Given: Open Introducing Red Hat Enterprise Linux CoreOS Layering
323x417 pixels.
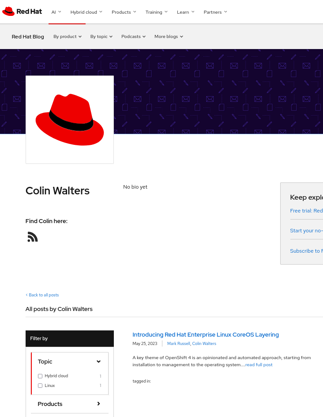Looking at the screenshot, I should click(x=206, y=334).
